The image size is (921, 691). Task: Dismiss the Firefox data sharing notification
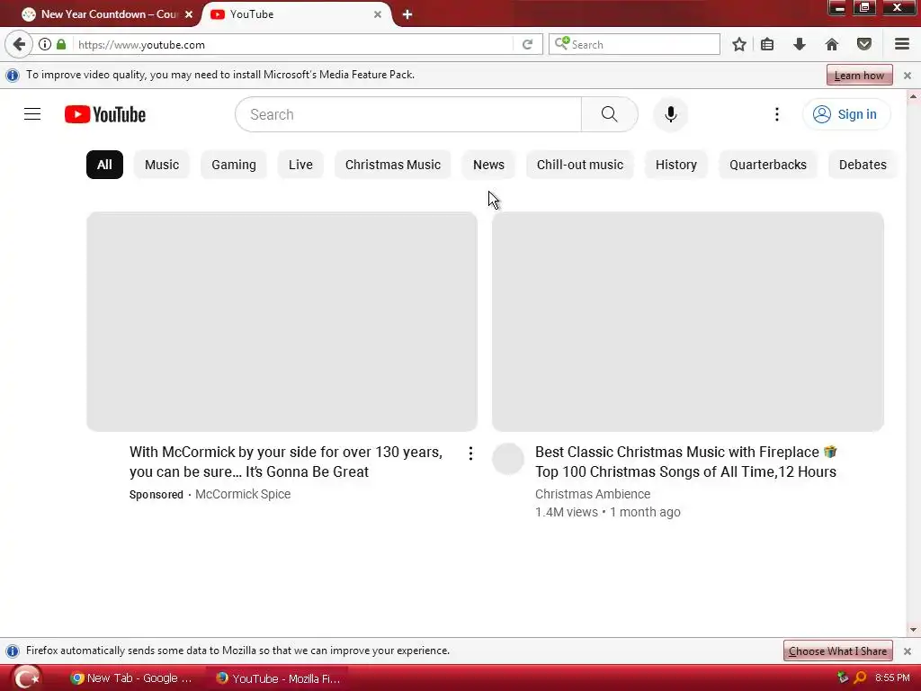(x=907, y=651)
